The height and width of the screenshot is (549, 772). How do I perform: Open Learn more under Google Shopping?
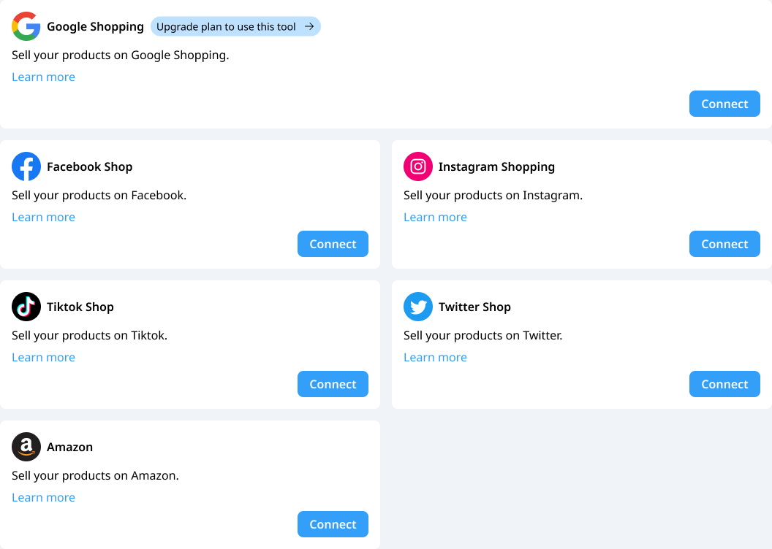point(43,77)
